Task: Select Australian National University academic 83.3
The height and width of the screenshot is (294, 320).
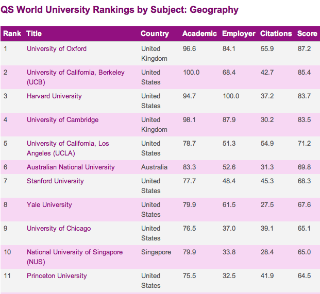Action: (x=189, y=167)
